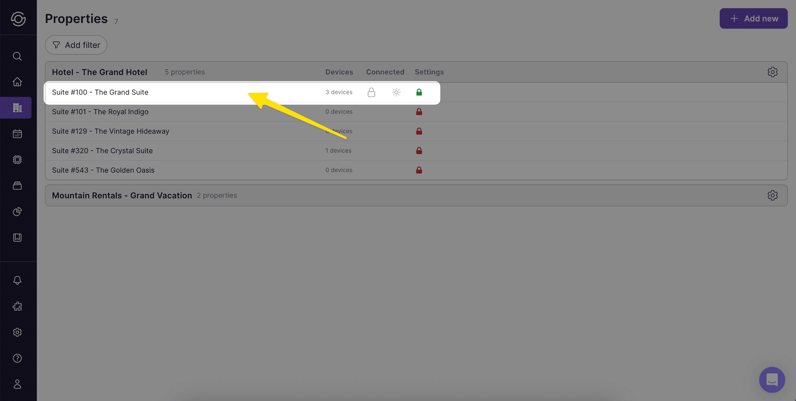Open the home icon in the sidebar
This screenshot has height=401, width=796.
(17, 82)
